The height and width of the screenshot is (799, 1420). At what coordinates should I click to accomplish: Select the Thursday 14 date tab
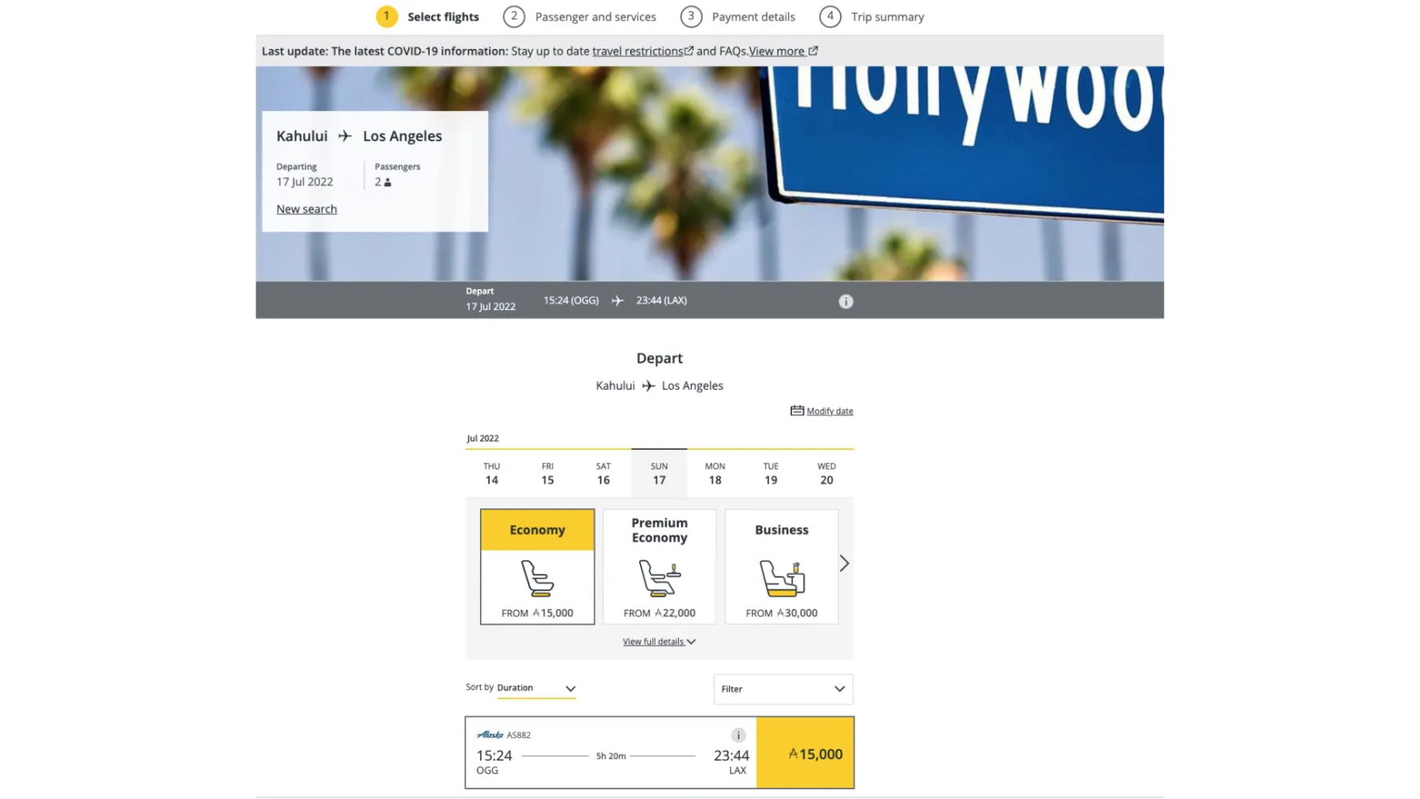(491, 473)
